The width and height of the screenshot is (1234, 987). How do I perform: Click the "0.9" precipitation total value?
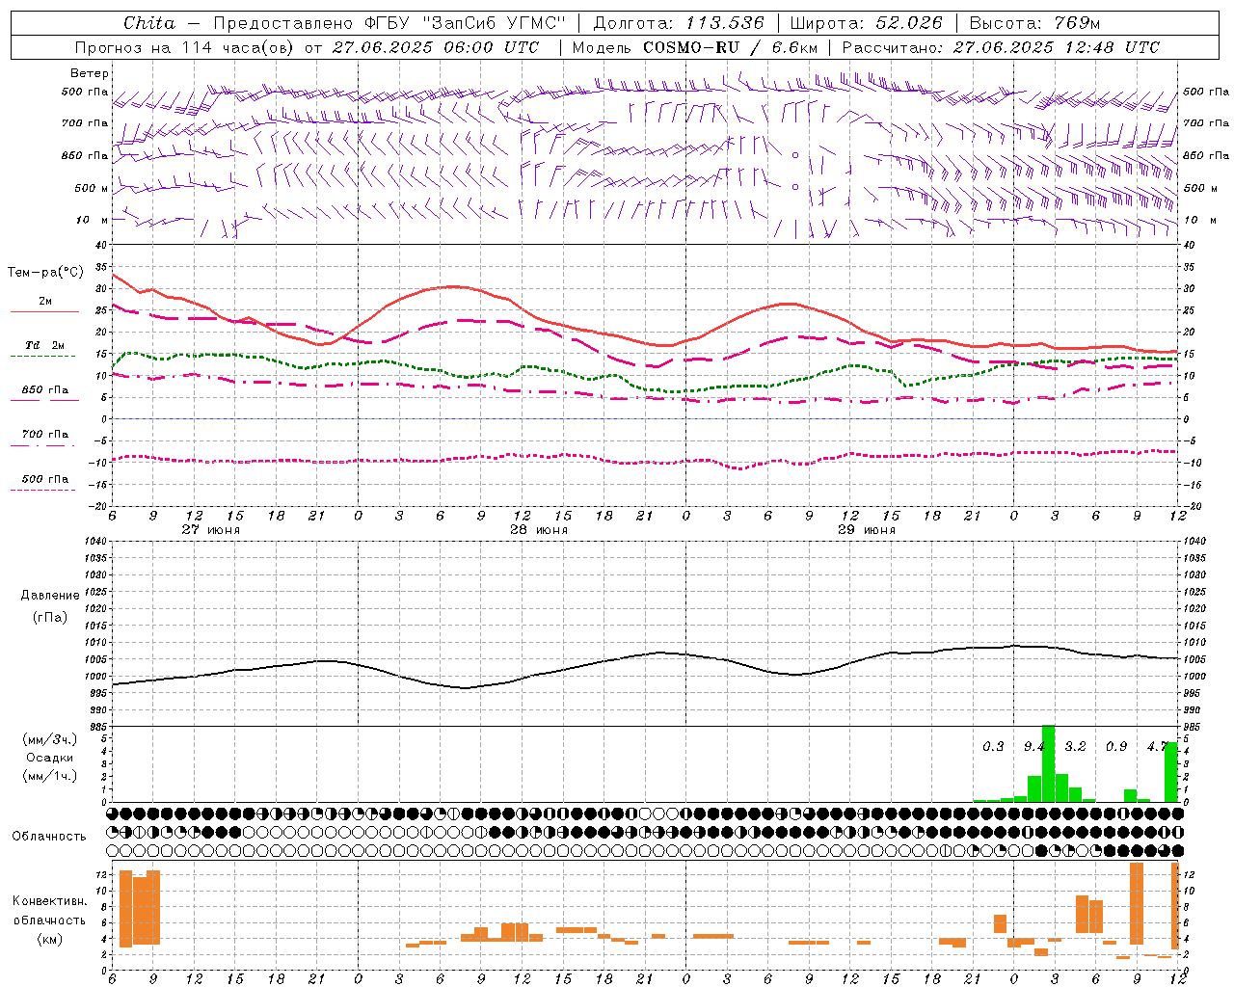click(x=1116, y=746)
